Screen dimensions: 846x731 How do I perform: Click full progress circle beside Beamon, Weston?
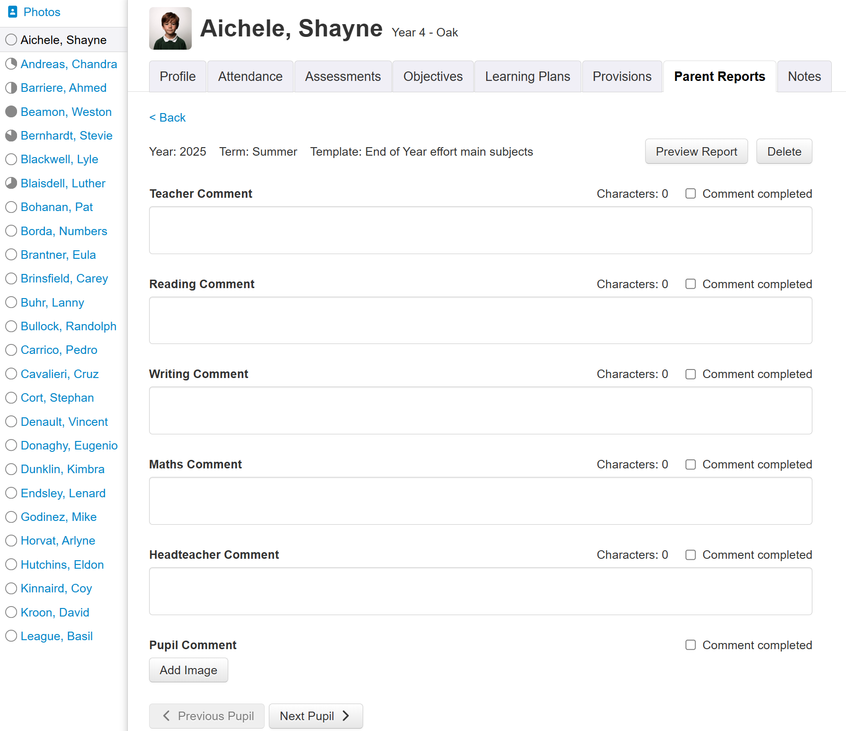point(11,112)
